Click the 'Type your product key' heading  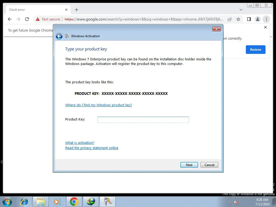point(86,49)
